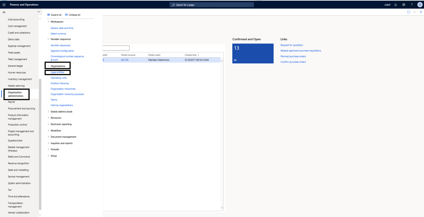This screenshot has width=424, height=217.
Task: Click the Collapse all control
Action: click(73, 15)
